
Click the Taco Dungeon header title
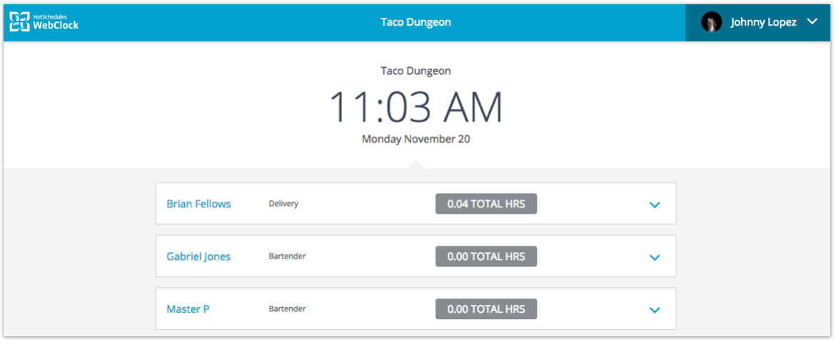tap(416, 22)
